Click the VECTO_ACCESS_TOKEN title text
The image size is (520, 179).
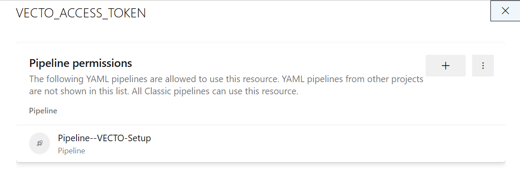81,13
